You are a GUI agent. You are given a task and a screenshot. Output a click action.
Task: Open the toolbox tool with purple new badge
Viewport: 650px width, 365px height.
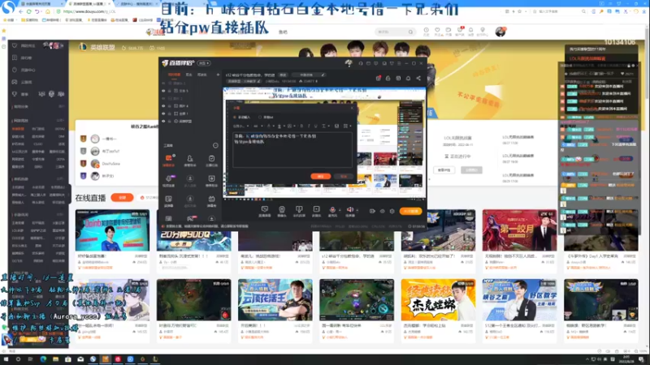[x=169, y=180]
